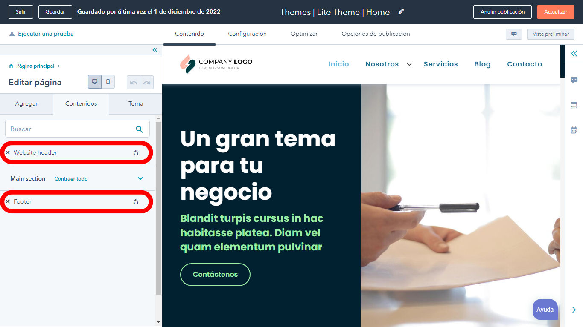Click the last saved date link
This screenshot has height=327, width=583.
149,12
